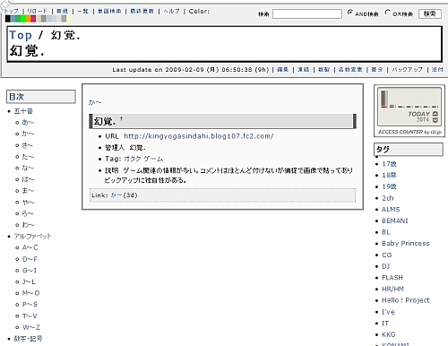The image size is (448, 346).
Task: Click the Baby Princess tag
Action: 406,244
